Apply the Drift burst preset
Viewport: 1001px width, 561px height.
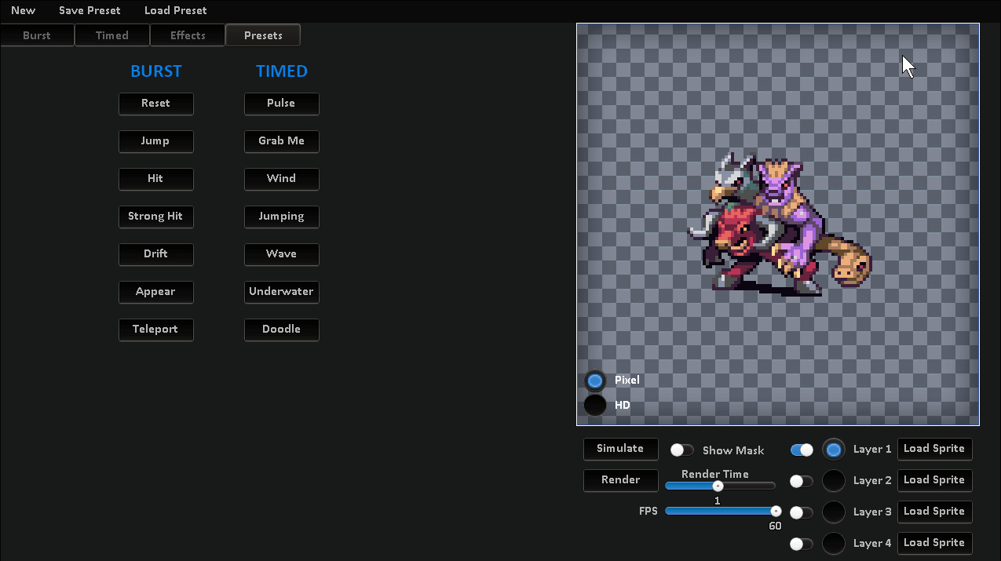pos(155,254)
